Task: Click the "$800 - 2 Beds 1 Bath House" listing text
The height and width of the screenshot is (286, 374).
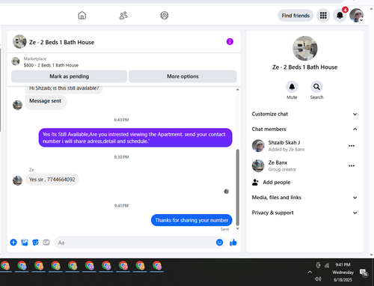Action: 51,65
